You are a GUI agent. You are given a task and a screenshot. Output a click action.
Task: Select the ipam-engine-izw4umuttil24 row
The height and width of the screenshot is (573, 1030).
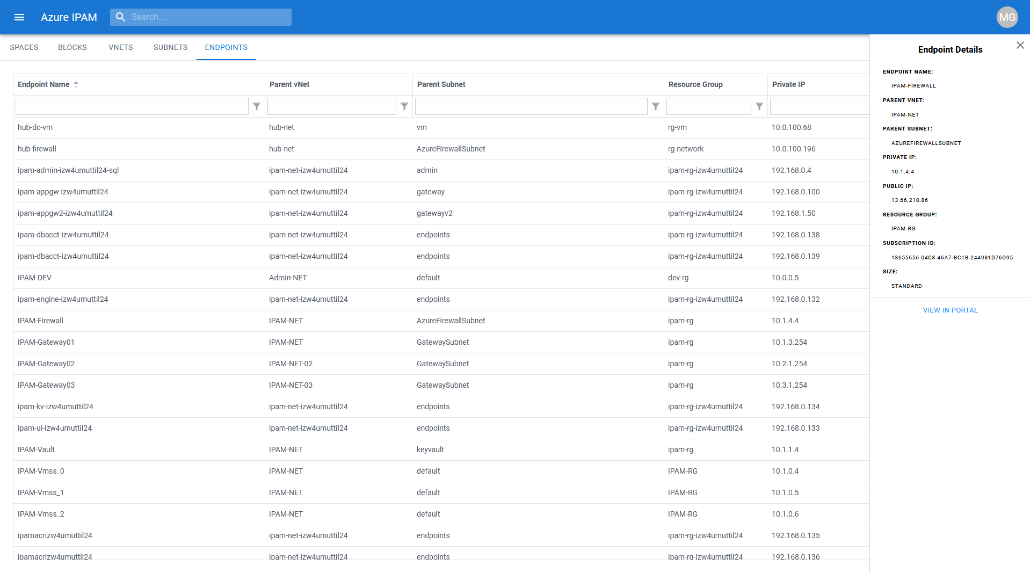(x=441, y=299)
